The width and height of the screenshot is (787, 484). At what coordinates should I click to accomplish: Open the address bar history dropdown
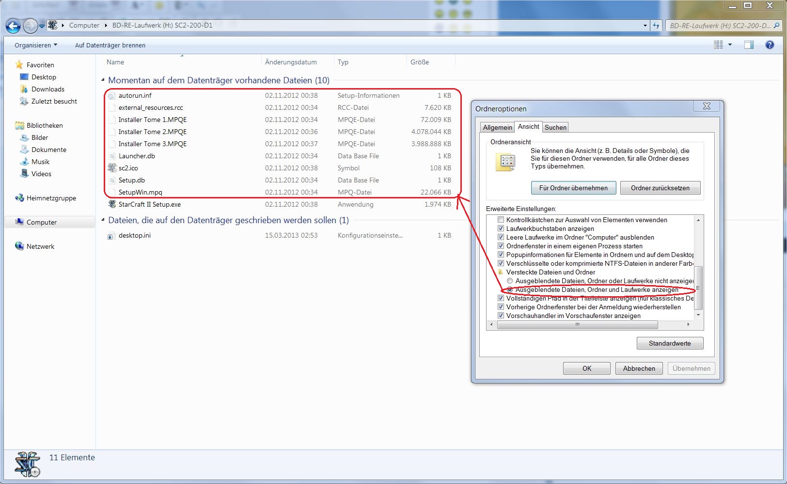[x=645, y=26]
